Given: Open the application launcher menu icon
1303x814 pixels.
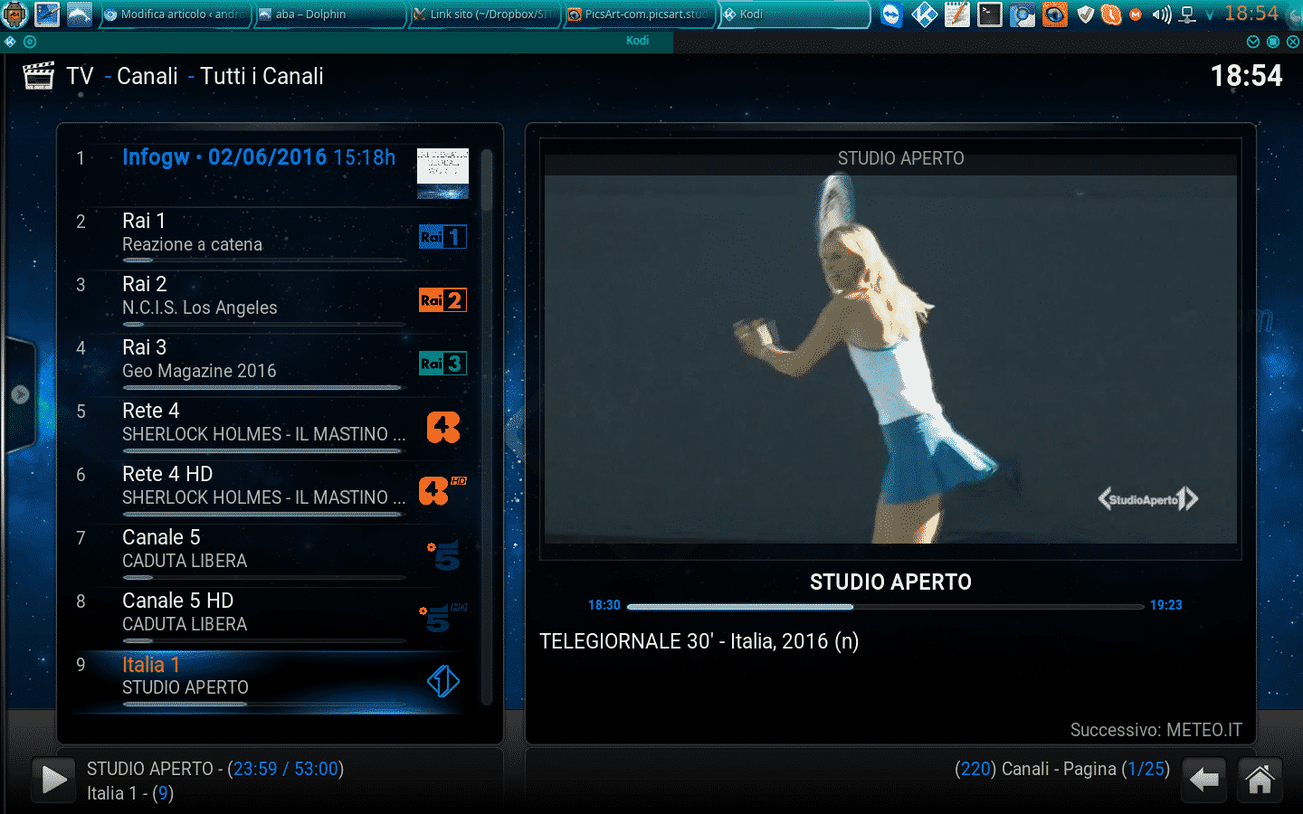Looking at the screenshot, I should click(x=14, y=14).
